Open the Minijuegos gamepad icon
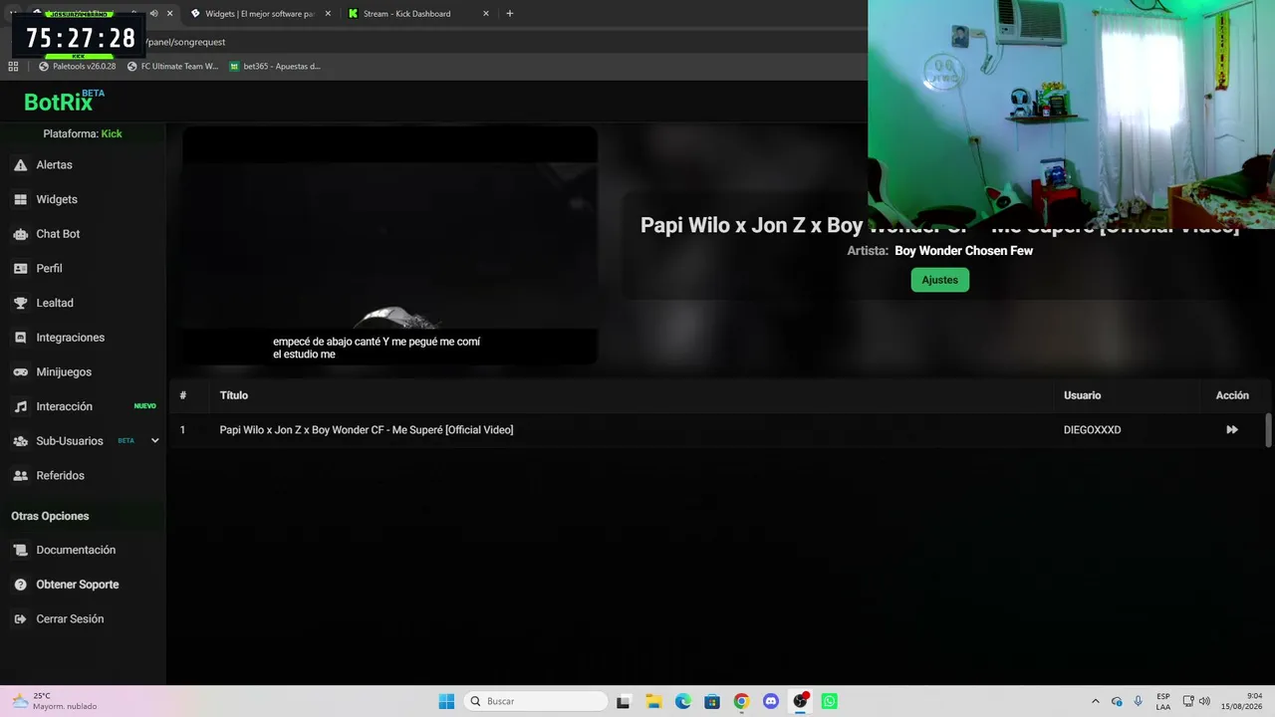 pos(20,372)
